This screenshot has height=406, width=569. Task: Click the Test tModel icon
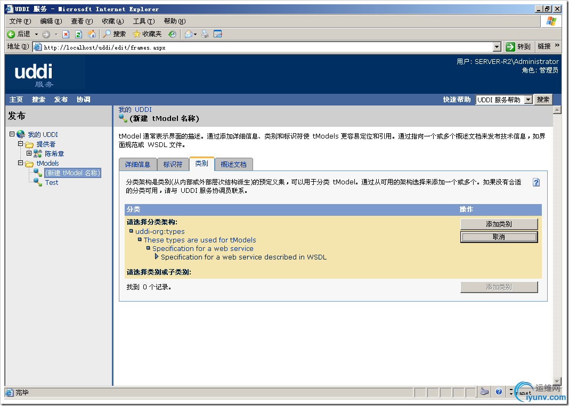[38, 182]
